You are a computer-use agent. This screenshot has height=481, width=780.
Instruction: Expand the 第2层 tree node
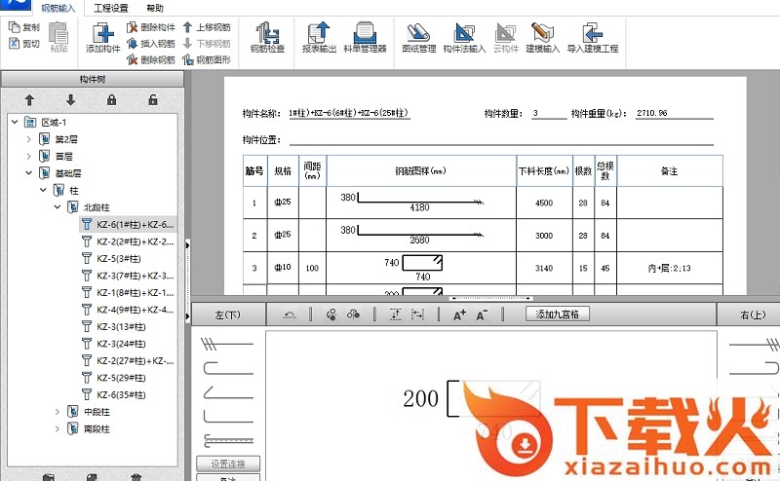[28, 139]
